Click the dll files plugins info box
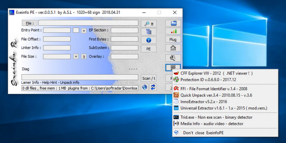 80,88
